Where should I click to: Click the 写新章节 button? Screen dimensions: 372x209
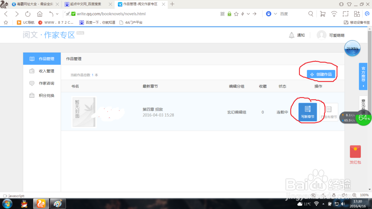[308, 112]
